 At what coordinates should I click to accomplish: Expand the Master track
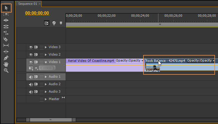(46, 99)
